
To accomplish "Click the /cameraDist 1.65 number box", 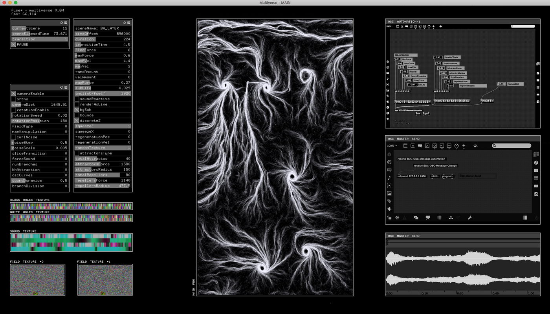I will [501, 84].
